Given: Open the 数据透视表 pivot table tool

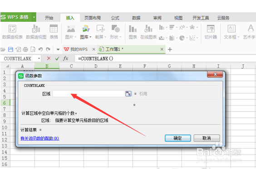Looking at the screenshot, I should [12, 32].
